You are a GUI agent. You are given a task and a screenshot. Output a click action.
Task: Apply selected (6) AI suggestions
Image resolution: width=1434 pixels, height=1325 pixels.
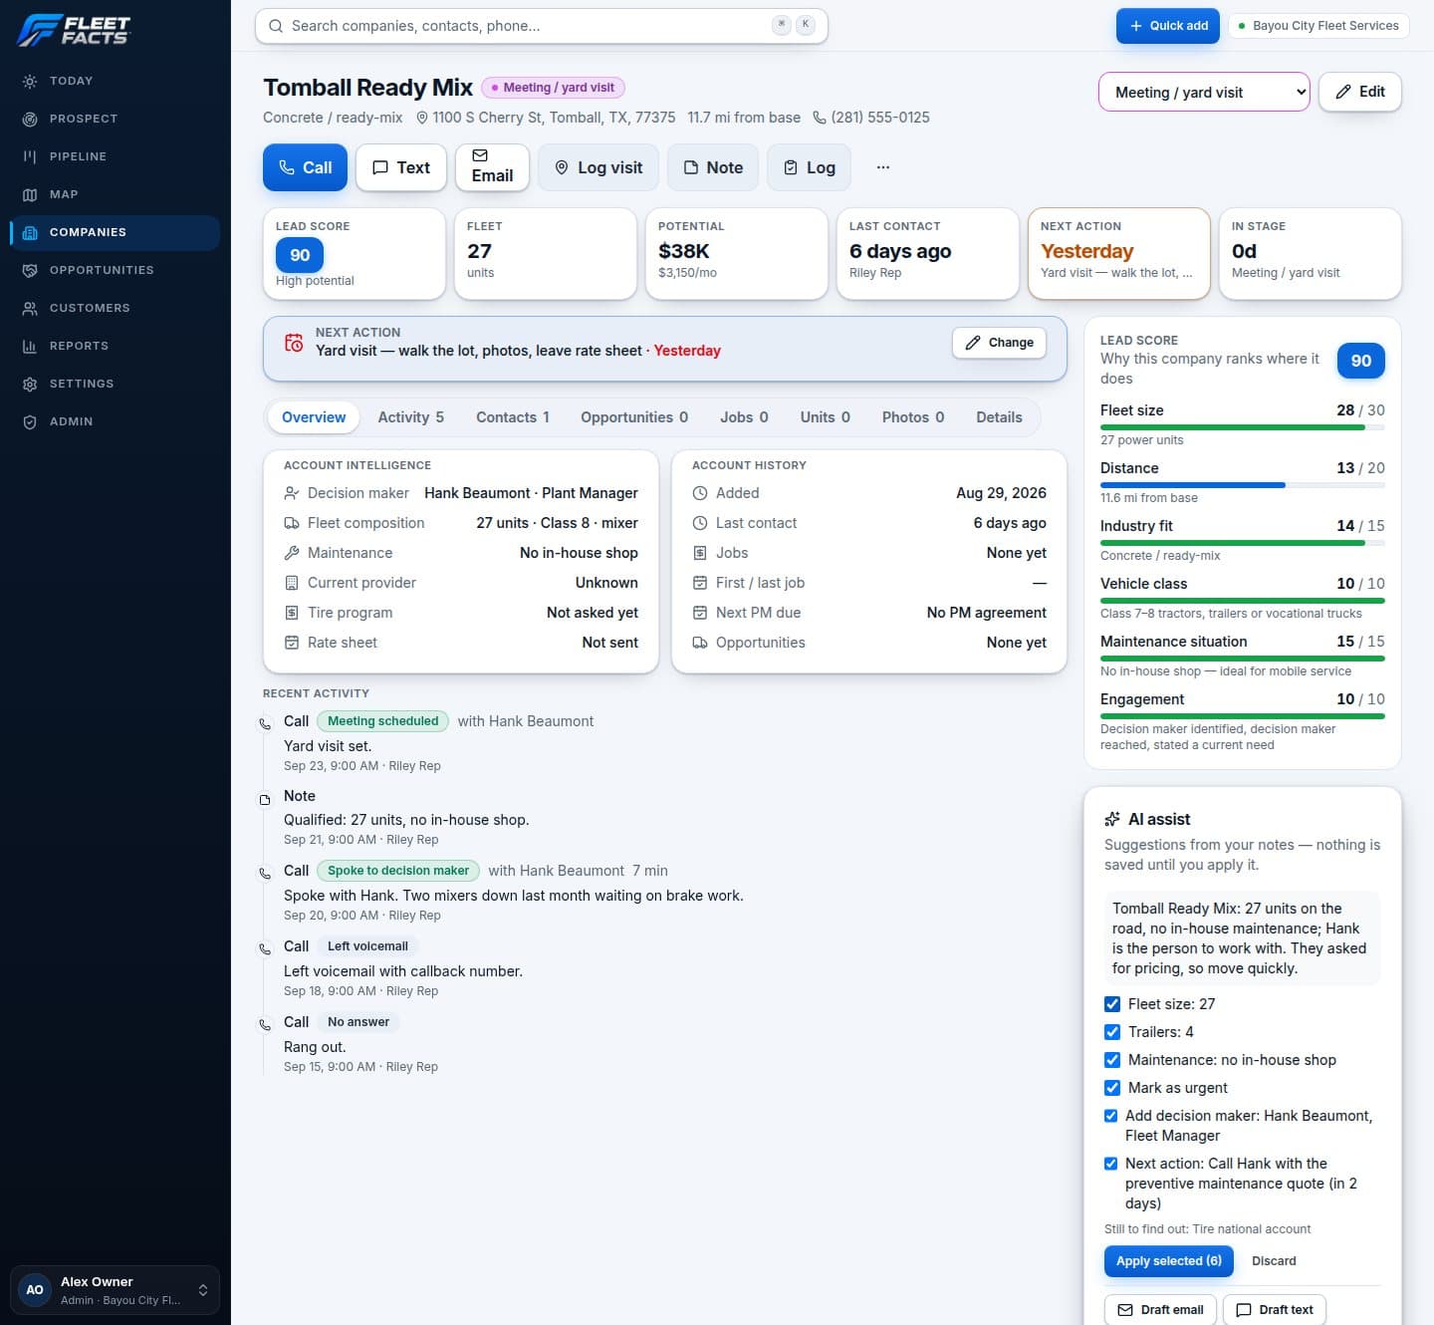[x=1169, y=1261]
